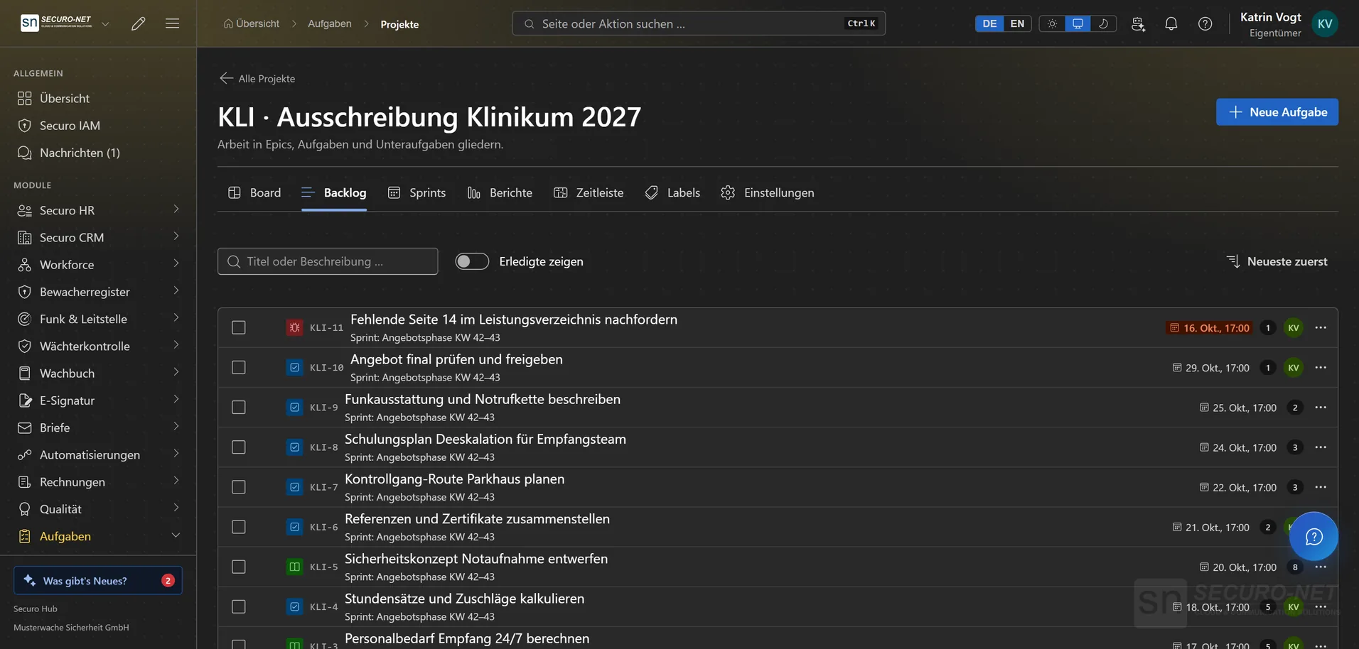Click the KV assignee avatar on KLI-10

tap(1294, 367)
